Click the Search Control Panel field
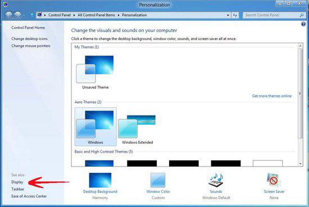The height and width of the screenshot is (207, 309). click(271, 15)
